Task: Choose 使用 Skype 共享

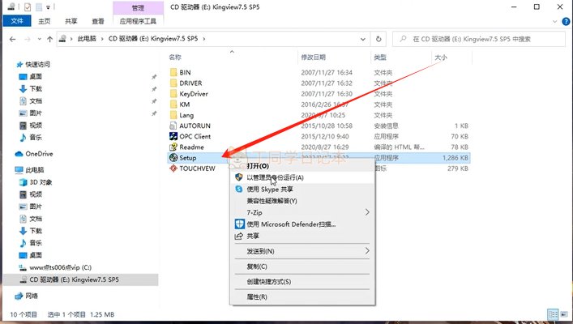Action: point(302,189)
